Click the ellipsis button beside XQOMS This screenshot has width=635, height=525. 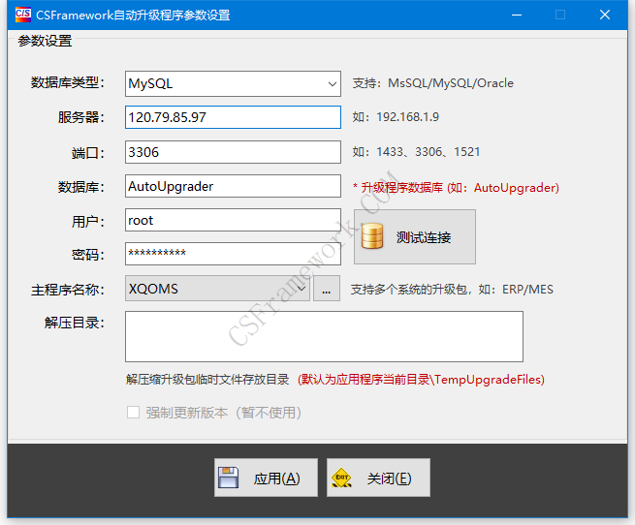point(327,289)
